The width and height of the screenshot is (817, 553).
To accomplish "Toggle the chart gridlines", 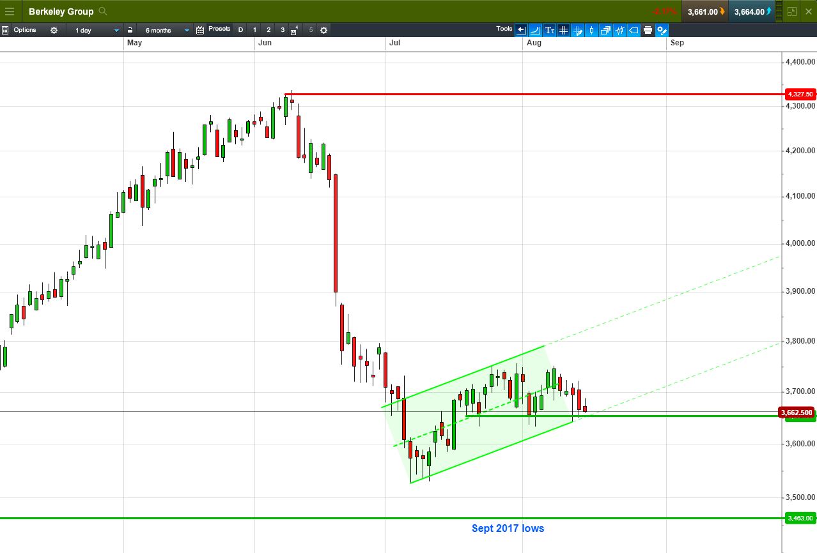I will (x=563, y=30).
